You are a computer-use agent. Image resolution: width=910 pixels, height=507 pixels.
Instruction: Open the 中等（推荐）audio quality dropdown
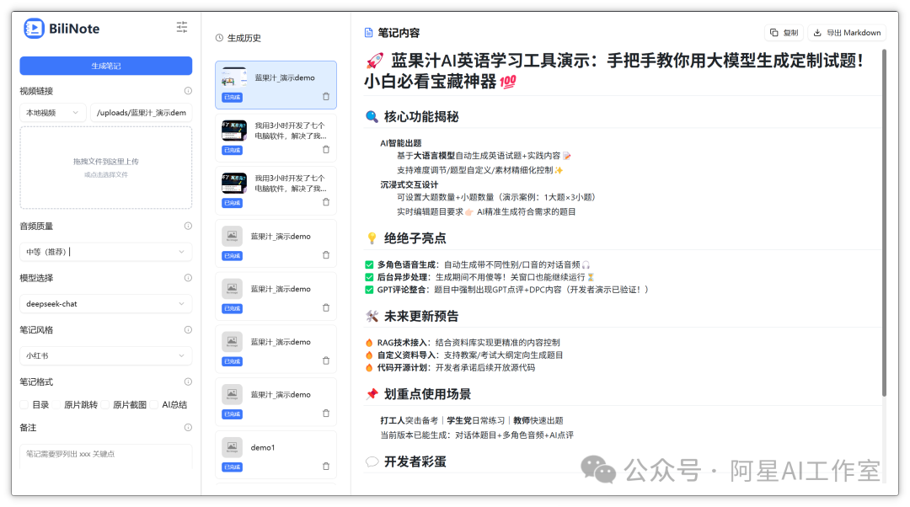[105, 252]
